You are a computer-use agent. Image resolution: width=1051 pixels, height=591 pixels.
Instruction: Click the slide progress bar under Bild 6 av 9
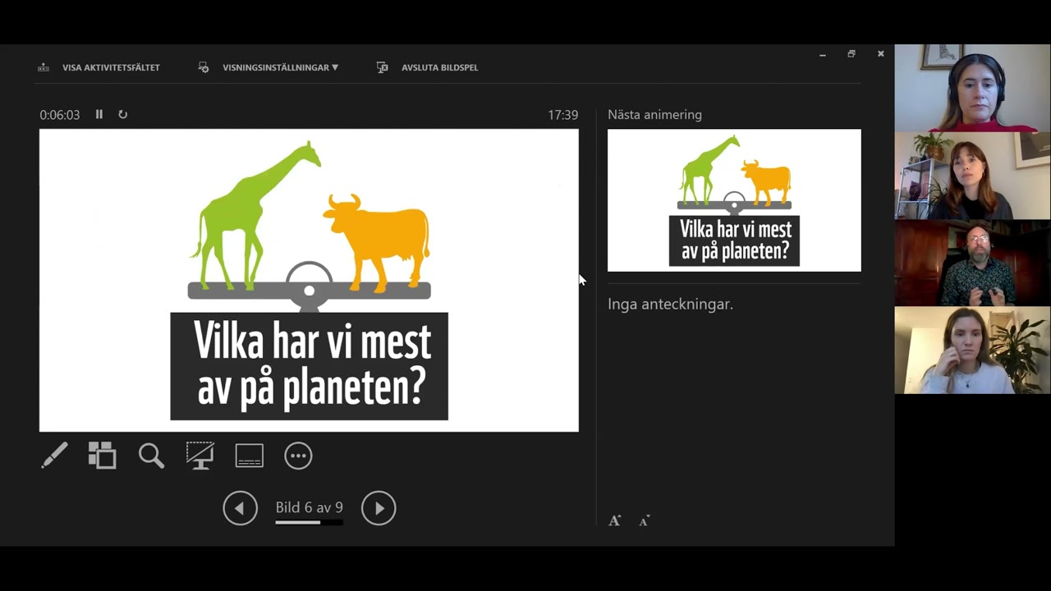pos(310,522)
